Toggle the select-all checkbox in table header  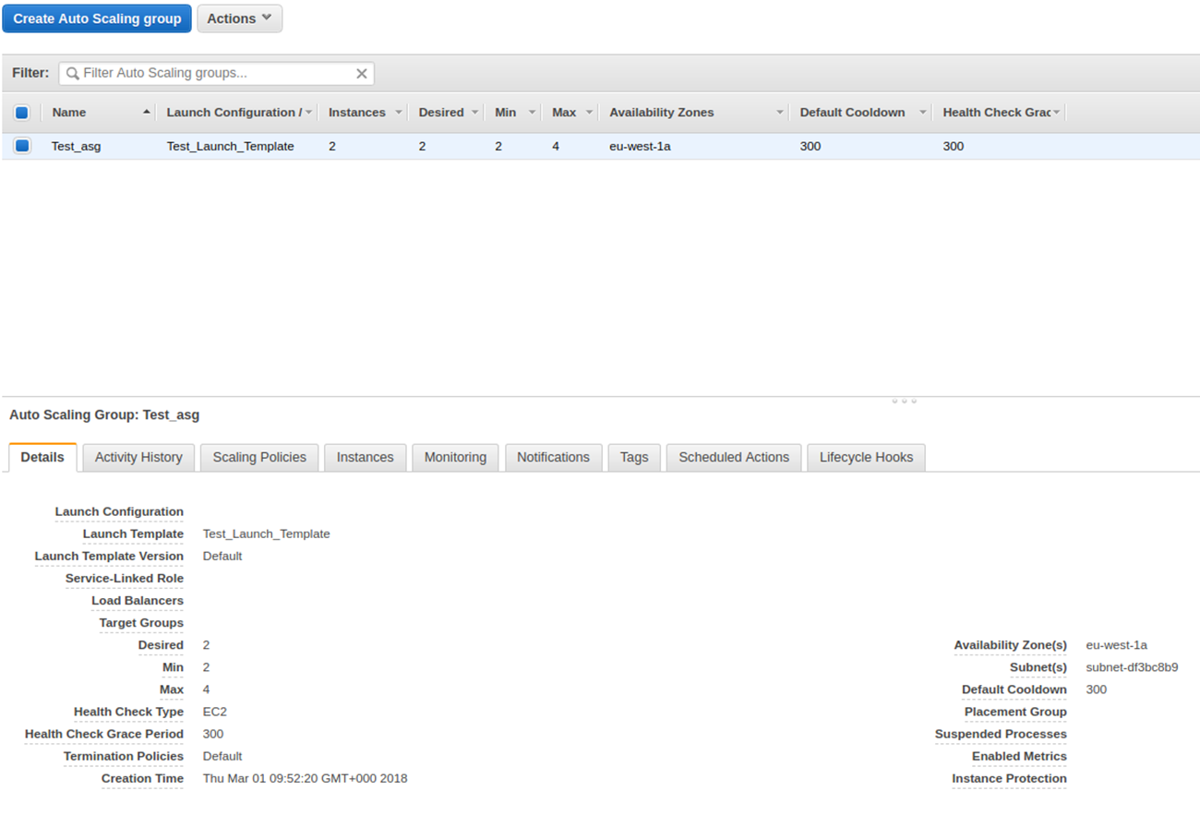click(22, 113)
